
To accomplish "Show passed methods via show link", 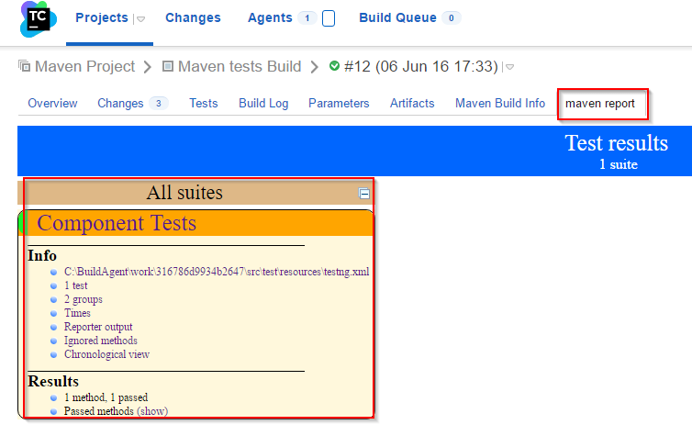I will point(152,411).
